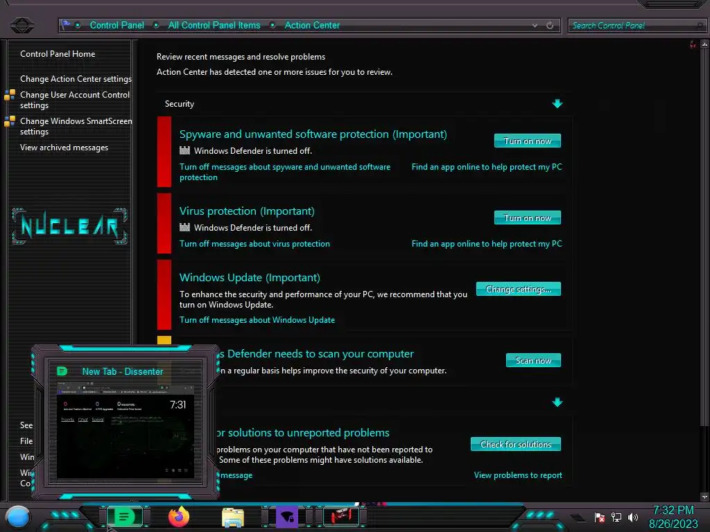Open the Start orb
Image resolution: width=710 pixels, height=532 pixels.
coord(18,517)
